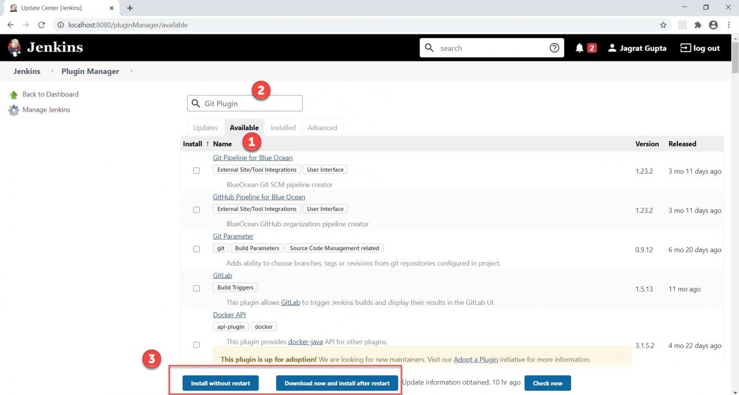Click the Jenkins logo in the header
This screenshot has width=739, height=395.
pyautogui.click(x=14, y=47)
